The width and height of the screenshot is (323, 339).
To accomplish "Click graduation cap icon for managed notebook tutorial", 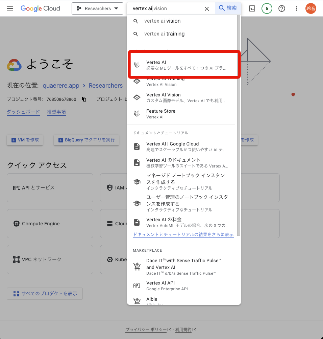I will [x=137, y=182].
